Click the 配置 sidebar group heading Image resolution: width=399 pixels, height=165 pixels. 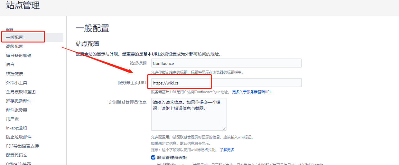tap(10, 29)
